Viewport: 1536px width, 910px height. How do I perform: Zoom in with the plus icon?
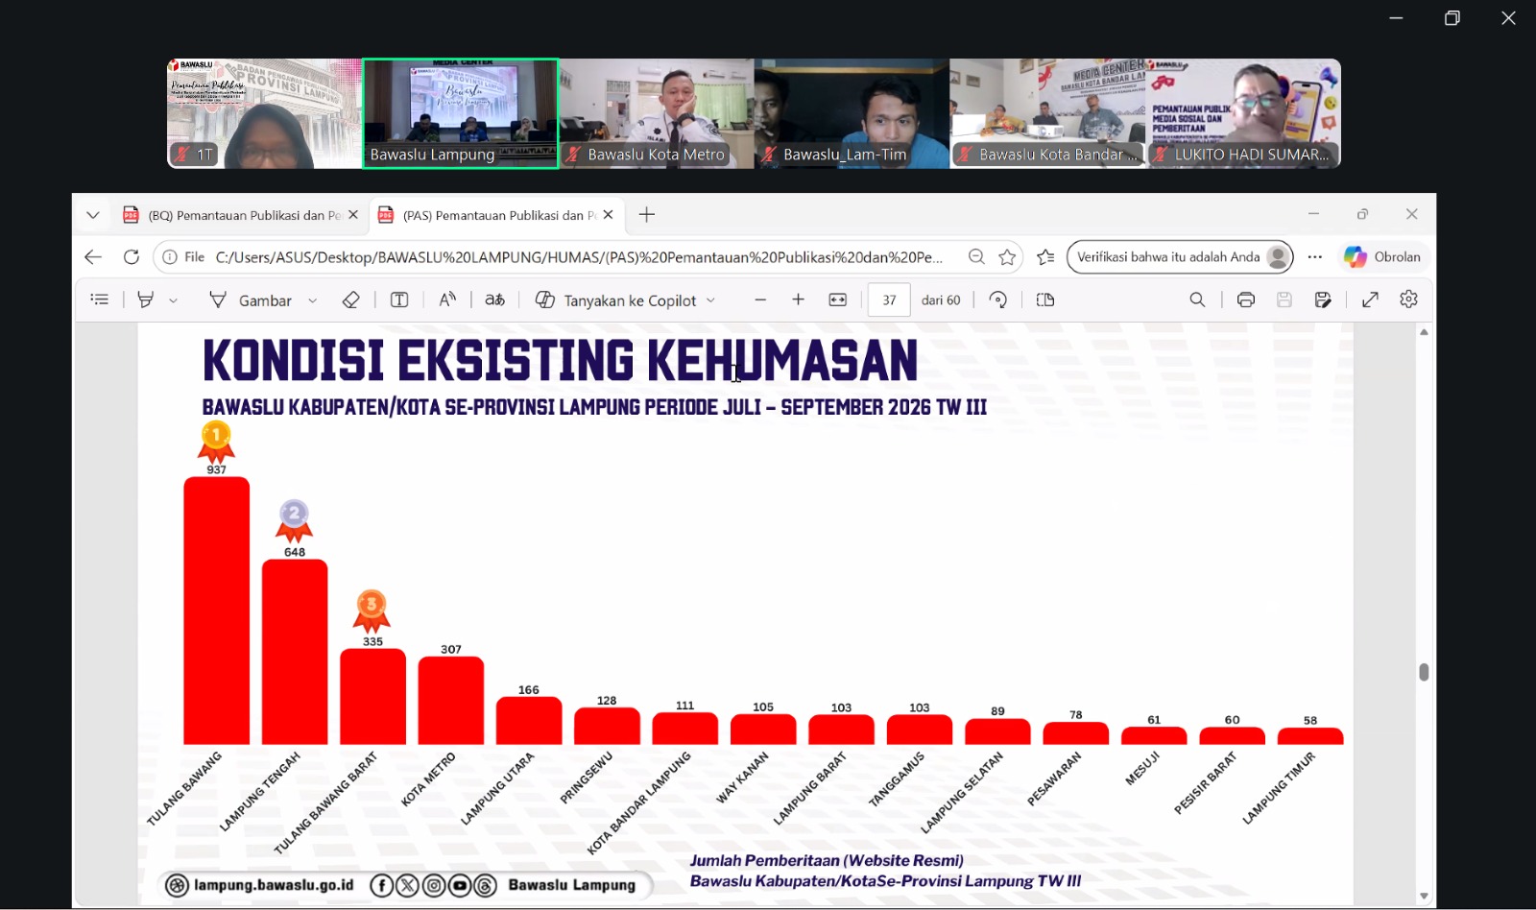(x=798, y=299)
